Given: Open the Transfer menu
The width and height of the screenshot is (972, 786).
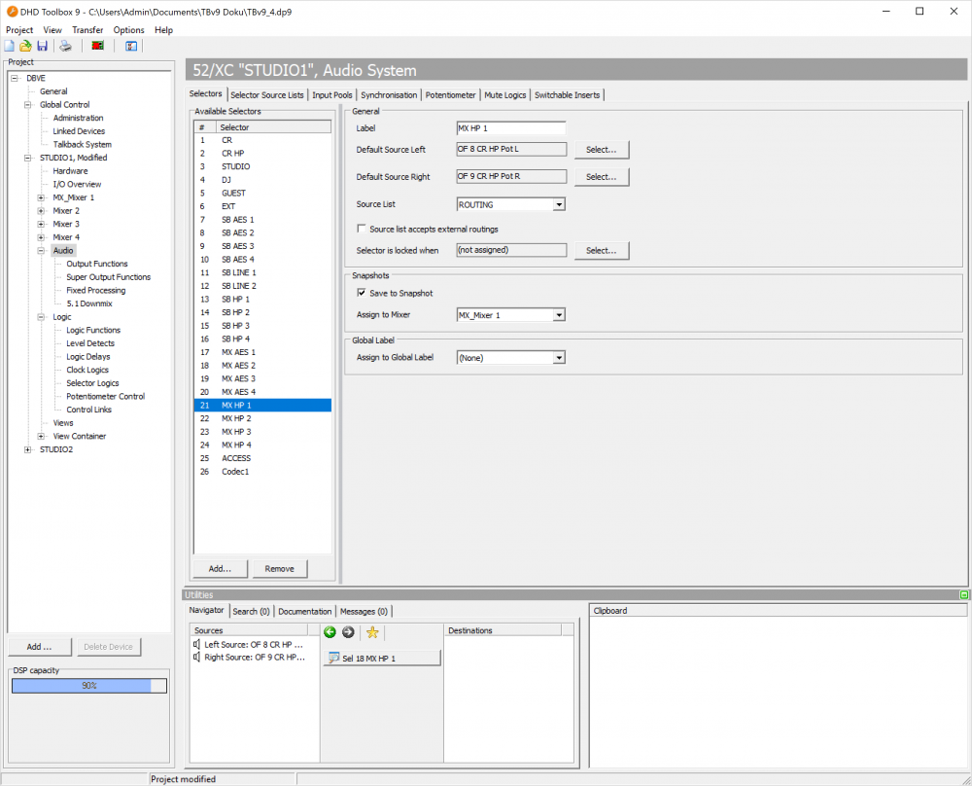Looking at the screenshot, I should [x=87, y=30].
